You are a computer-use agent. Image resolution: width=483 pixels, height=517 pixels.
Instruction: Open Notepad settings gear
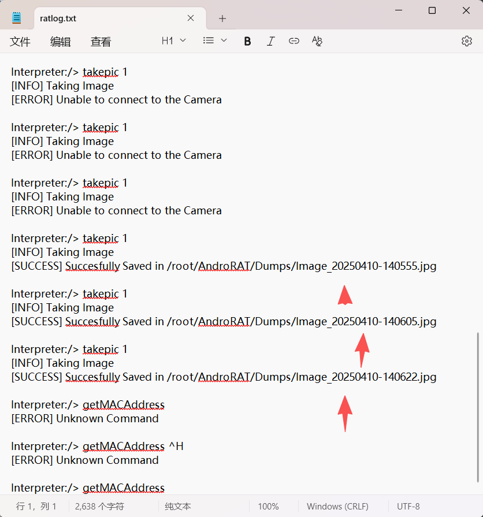click(x=466, y=41)
